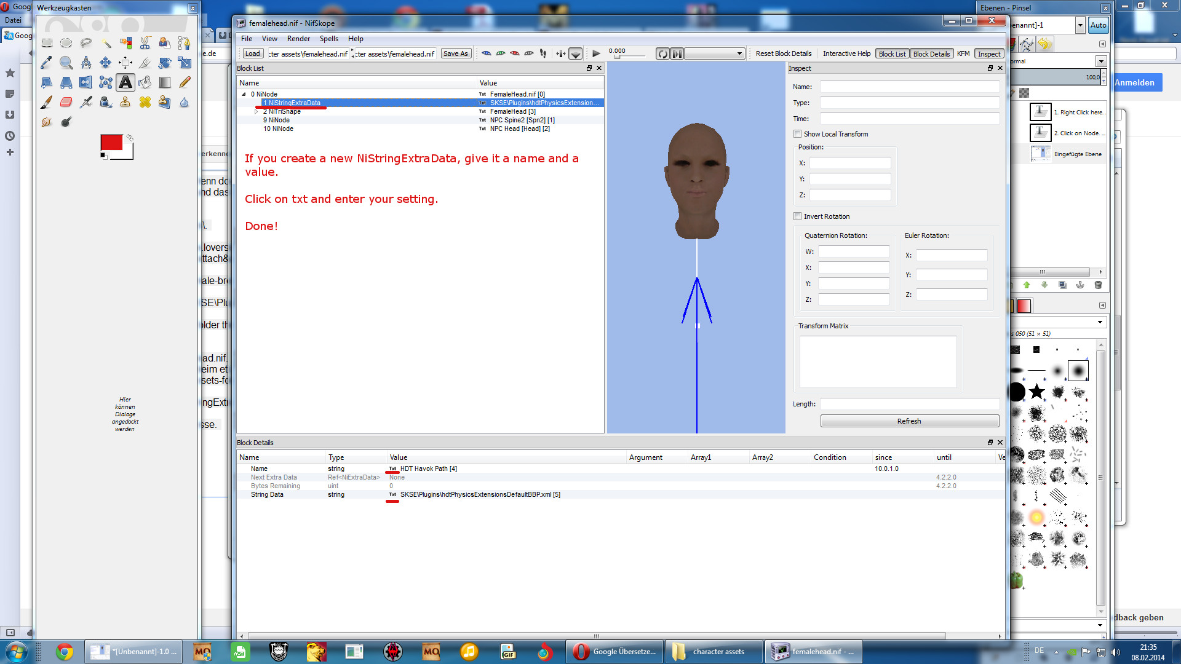This screenshot has width=1181, height=664.
Task: Select the Smudge finger tool
Action: coord(47,122)
